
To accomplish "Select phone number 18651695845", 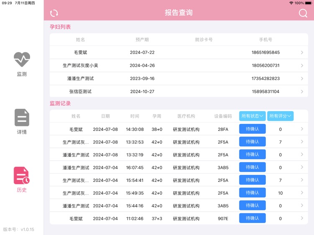I will 265,52.
